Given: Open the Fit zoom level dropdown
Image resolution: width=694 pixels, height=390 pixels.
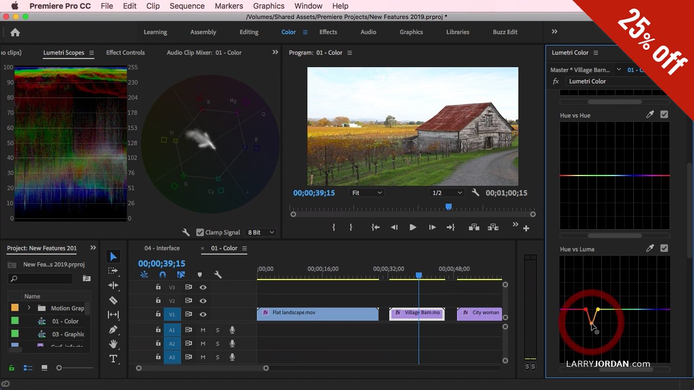Looking at the screenshot, I should pos(367,193).
